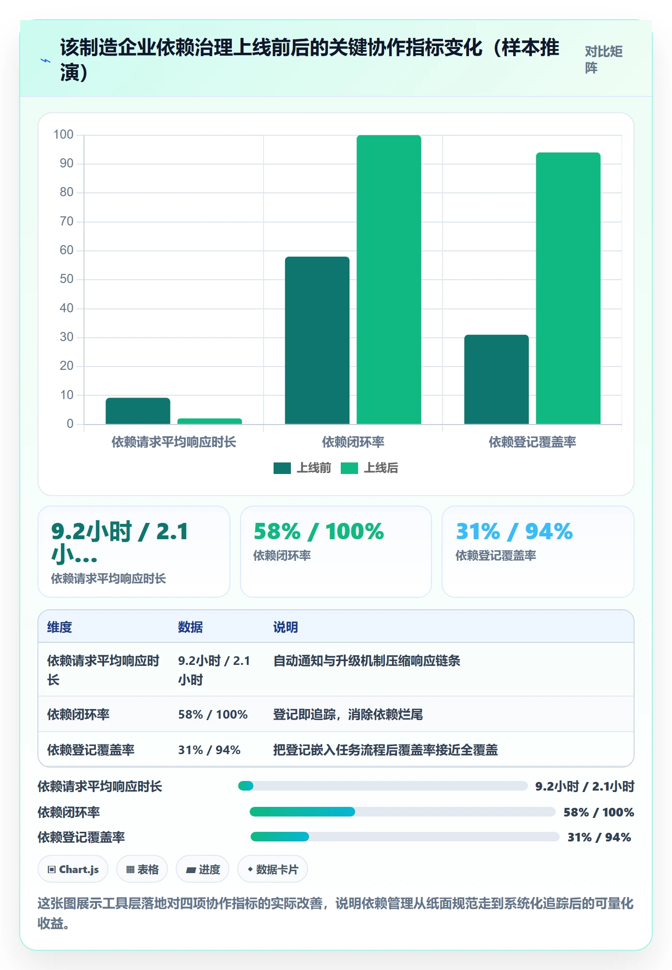Click the 依赖闭环率 progress bar
The width and height of the screenshot is (672, 970).
coord(402,812)
